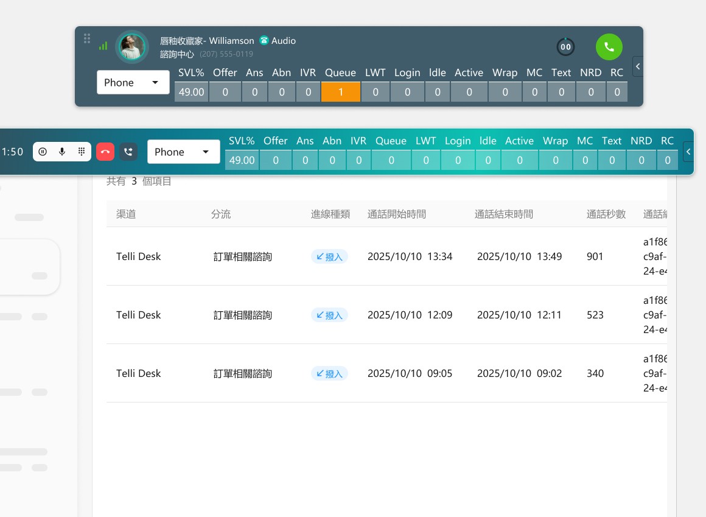Open the dial keypad
This screenshot has height=517, width=706.
click(x=82, y=152)
